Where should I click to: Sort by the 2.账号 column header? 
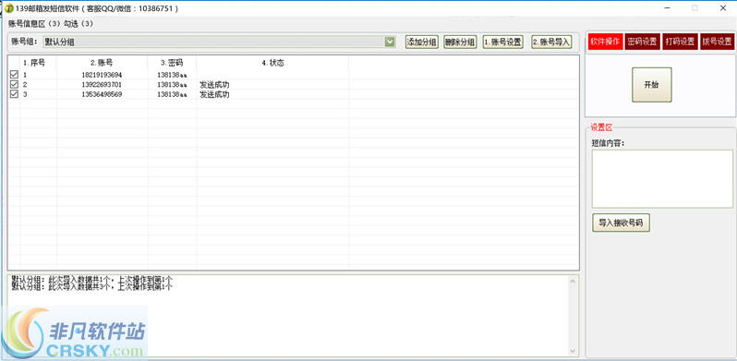click(102, 63)
